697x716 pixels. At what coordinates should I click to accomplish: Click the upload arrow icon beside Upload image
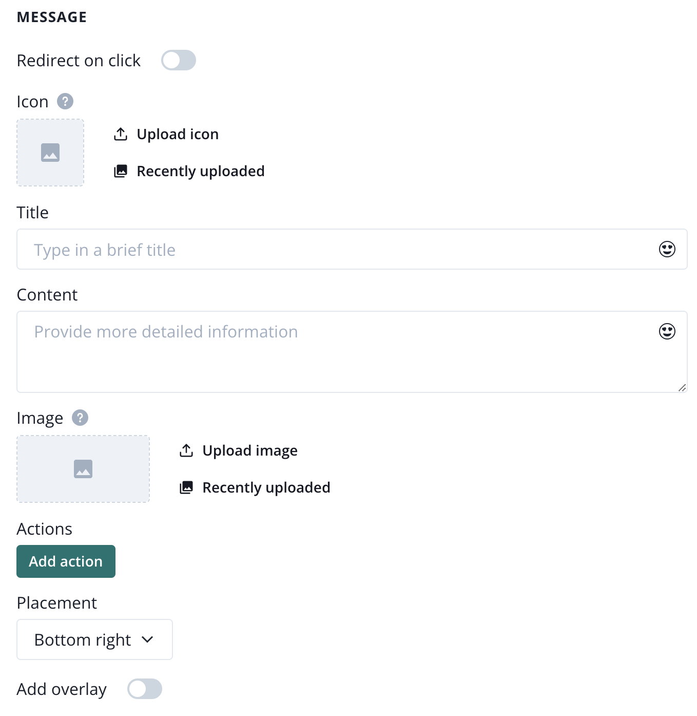[186, 450]
